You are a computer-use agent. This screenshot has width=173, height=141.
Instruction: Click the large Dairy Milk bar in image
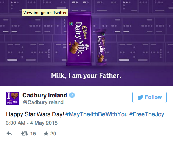[x=79, y=39]
